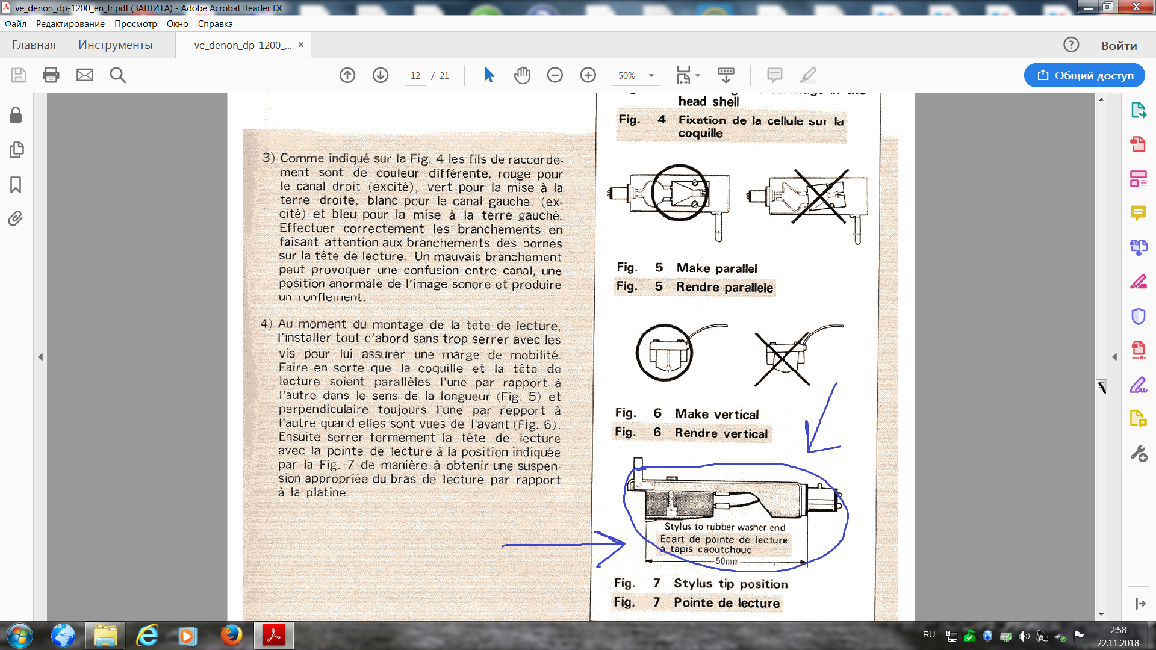
Task: Click the Print file icon
Action: click(51, 75)
